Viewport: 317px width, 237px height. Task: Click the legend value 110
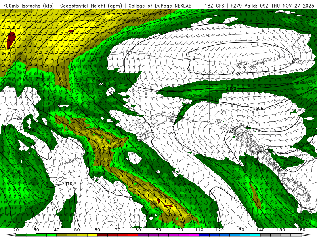click(x=199, y=230)
